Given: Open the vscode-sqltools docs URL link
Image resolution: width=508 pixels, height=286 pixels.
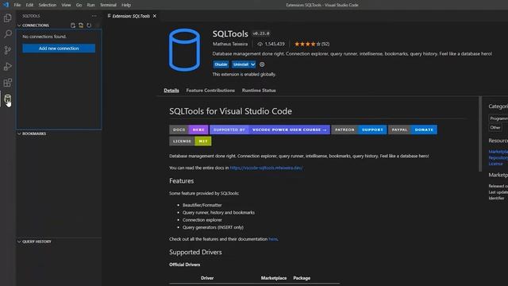Looking at the screenshot, I should [266, 168].
